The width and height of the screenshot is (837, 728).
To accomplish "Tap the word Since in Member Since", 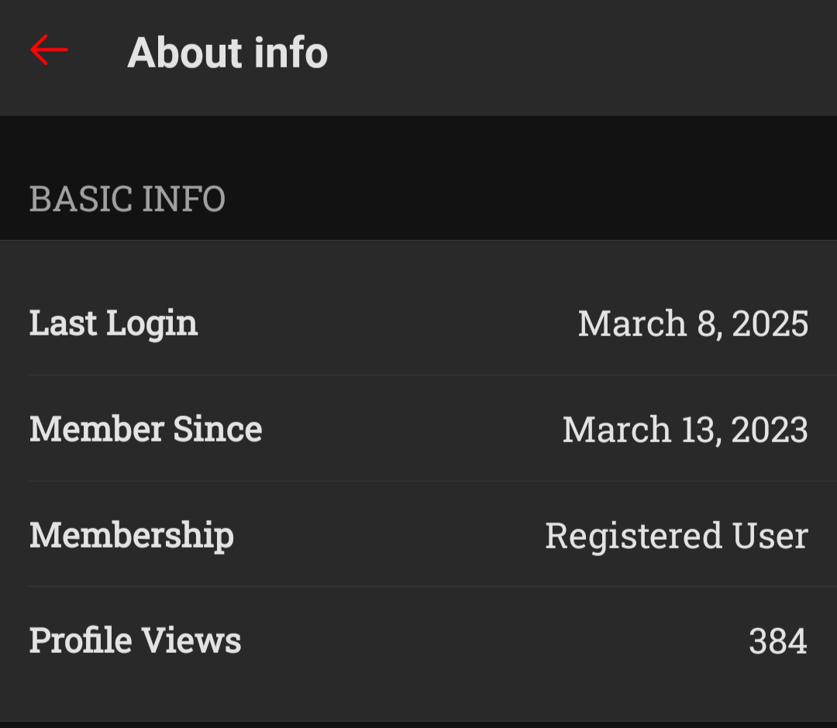I will click(217, 429).
